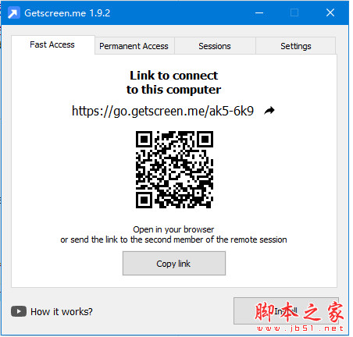The width and height of the screenshot is (353, 337).
Task: Click the Copy link button
Action: [174, 263]
